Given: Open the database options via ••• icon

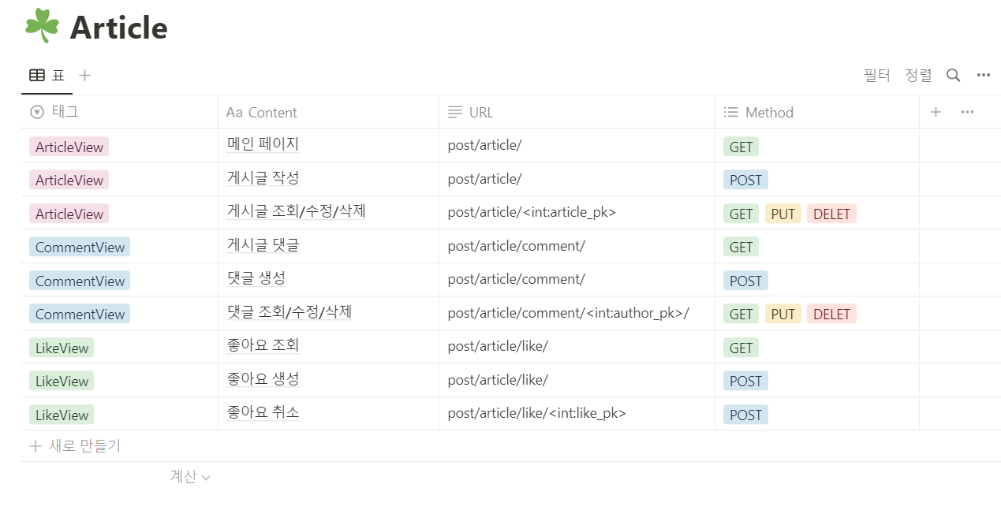Looking at the screenshot, I should click(x=982, y=74).
